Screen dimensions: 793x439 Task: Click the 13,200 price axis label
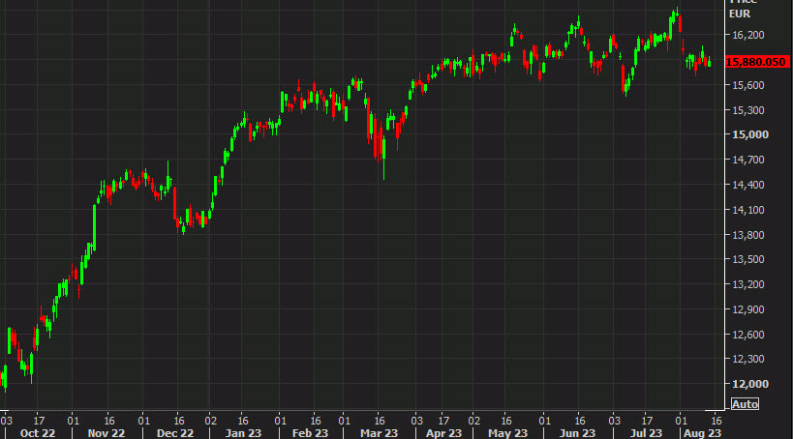(x=748, y=284)
